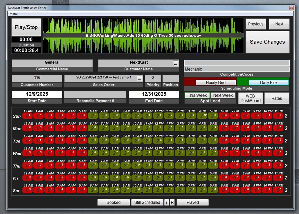Show Booked spots view
The height and width of the screenshot is (214, 299).
(x=113, y=202)
